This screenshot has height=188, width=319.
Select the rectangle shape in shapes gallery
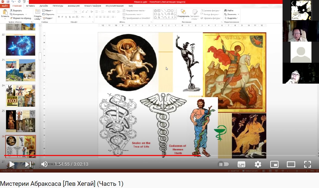[169, 10]
